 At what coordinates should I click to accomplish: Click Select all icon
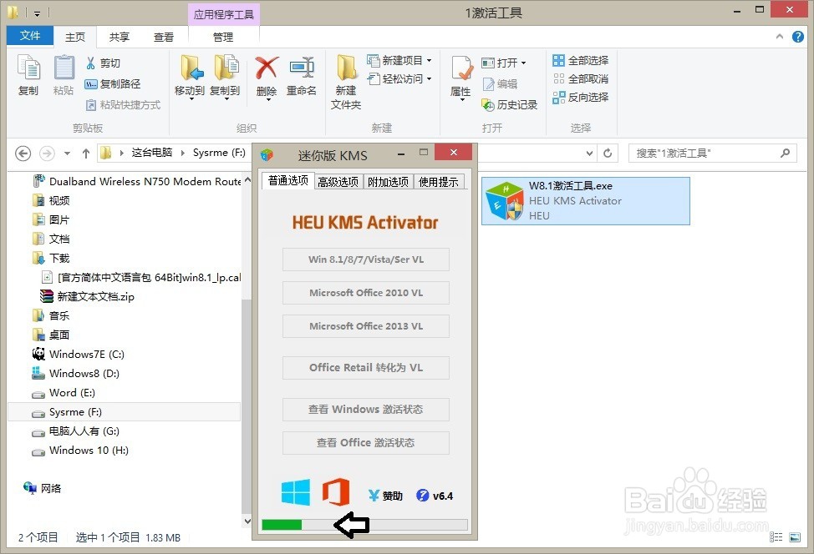558,61
